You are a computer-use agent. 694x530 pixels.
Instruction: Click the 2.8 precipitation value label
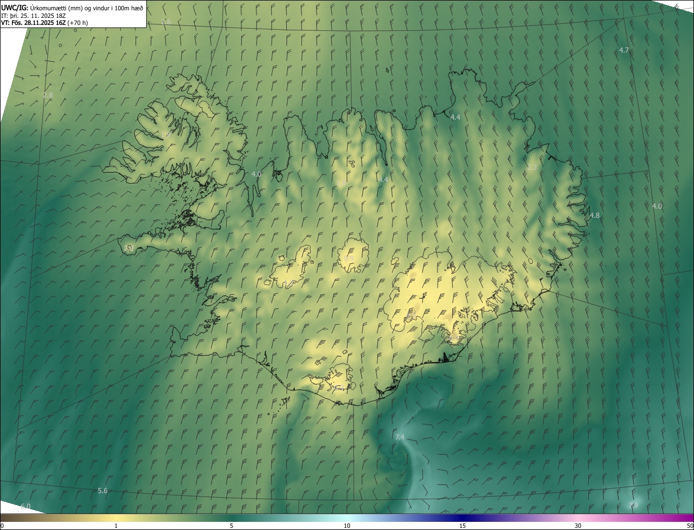click(x=48, y=95)
